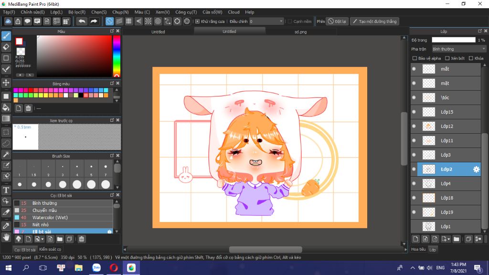The width and height of the screenshot is (489, 275).
Task: Adjust the Độ trong opacity slider
Action: coord(454,40)
